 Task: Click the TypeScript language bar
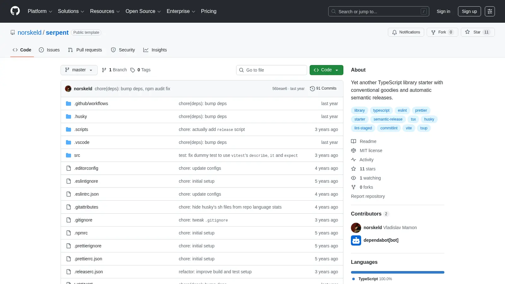pos(398,272)
